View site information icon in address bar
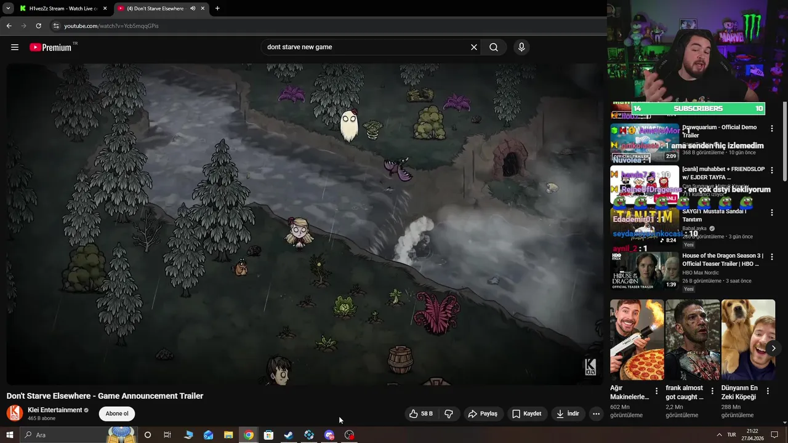 pyautogui.click(x=56, y=26)
